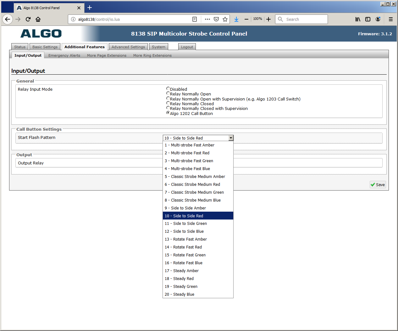Open the downloads arrow icon
The width and height of the screenshot is (398, 331).
coord(236,19)
